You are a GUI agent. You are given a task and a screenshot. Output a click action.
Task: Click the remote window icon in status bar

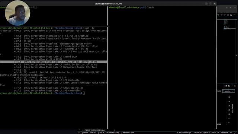(79, 133)
